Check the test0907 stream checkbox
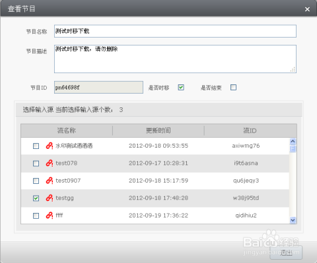Viewport: 317px width, 263px height. (36, 181)
